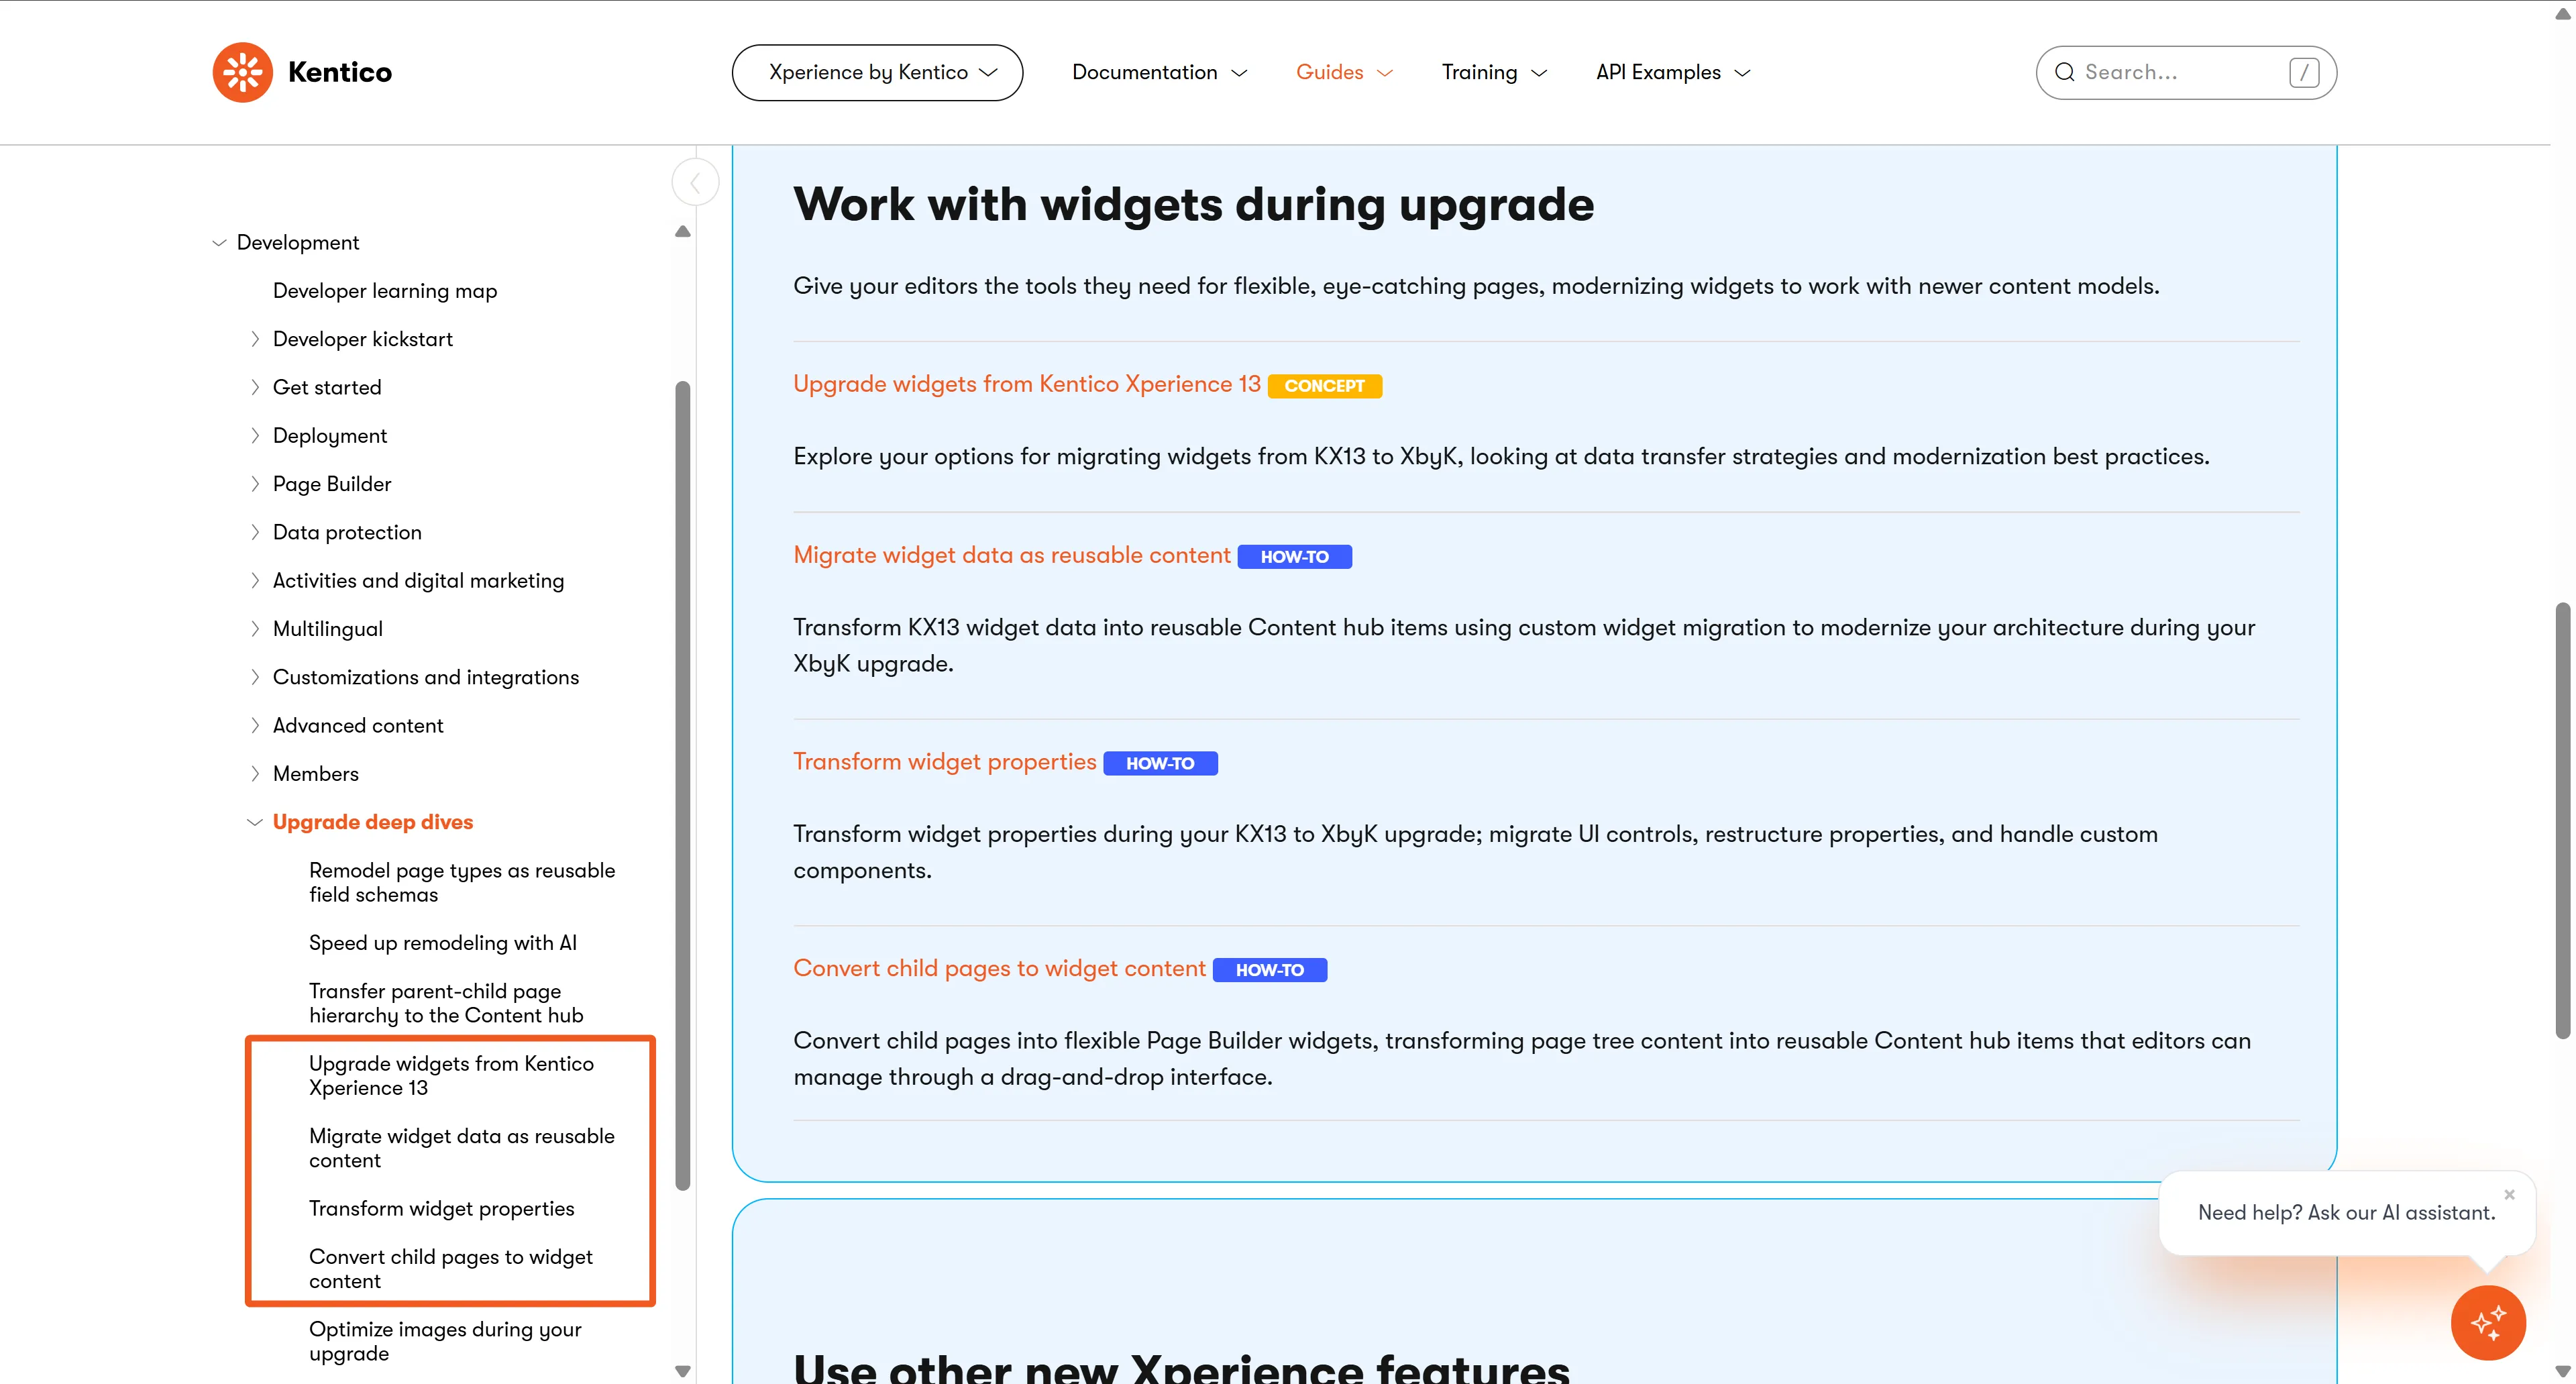Click the CONCEPT badge label
The width and height of the screenshot is (2576, 1384).
[x=1324, y=386]
